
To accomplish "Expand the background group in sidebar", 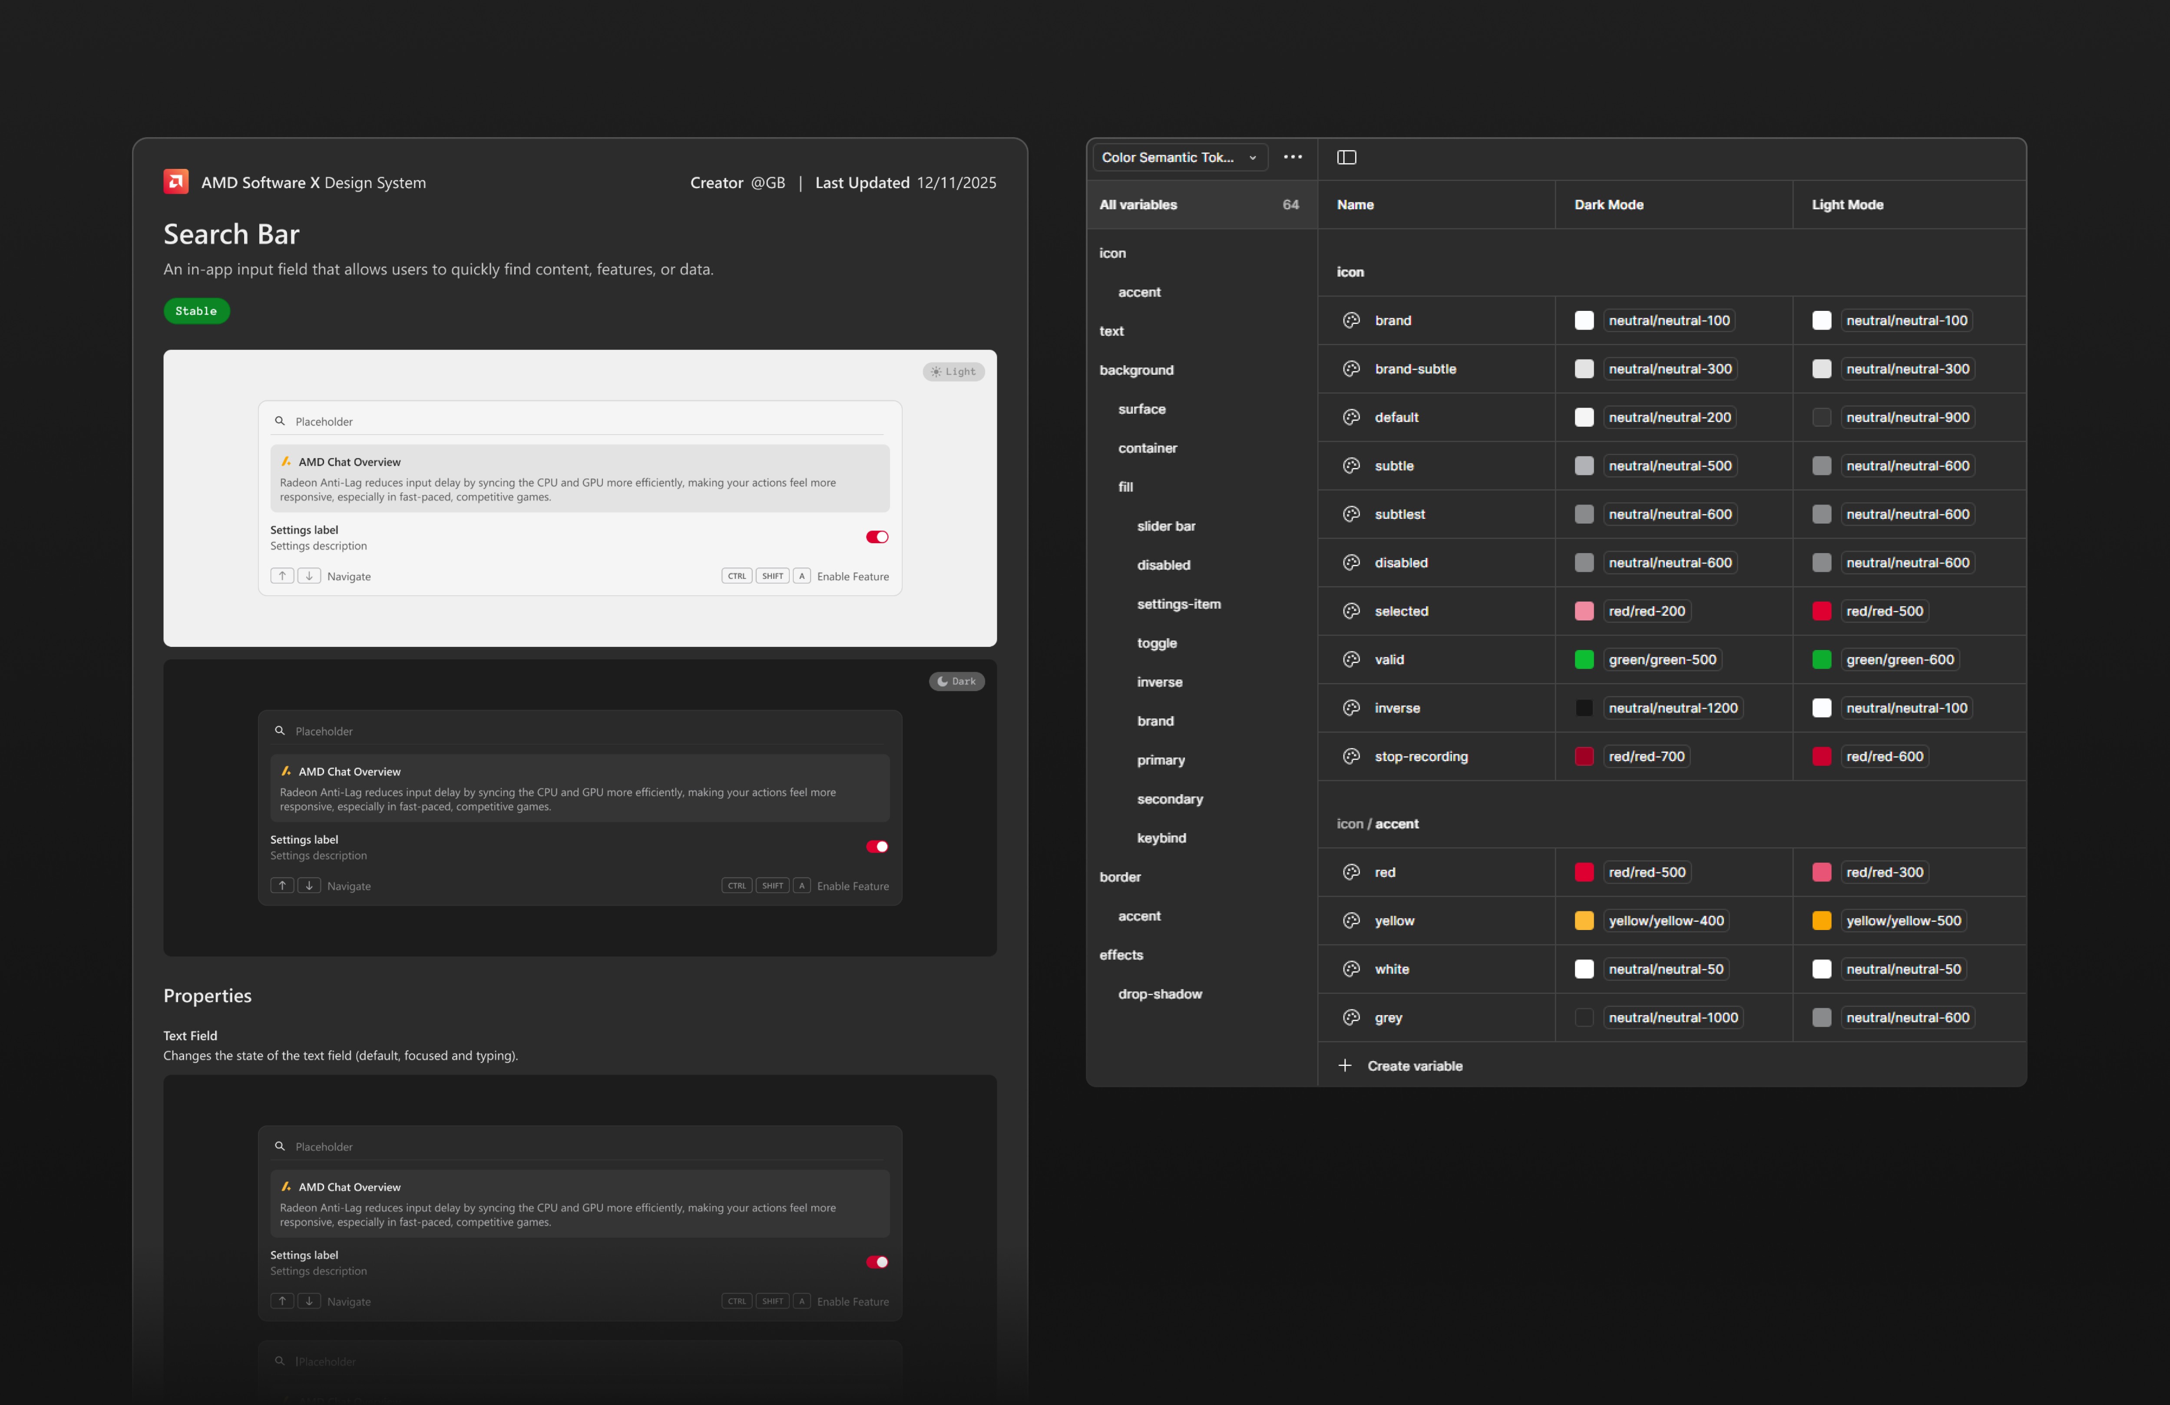I will click(1136, 370).
